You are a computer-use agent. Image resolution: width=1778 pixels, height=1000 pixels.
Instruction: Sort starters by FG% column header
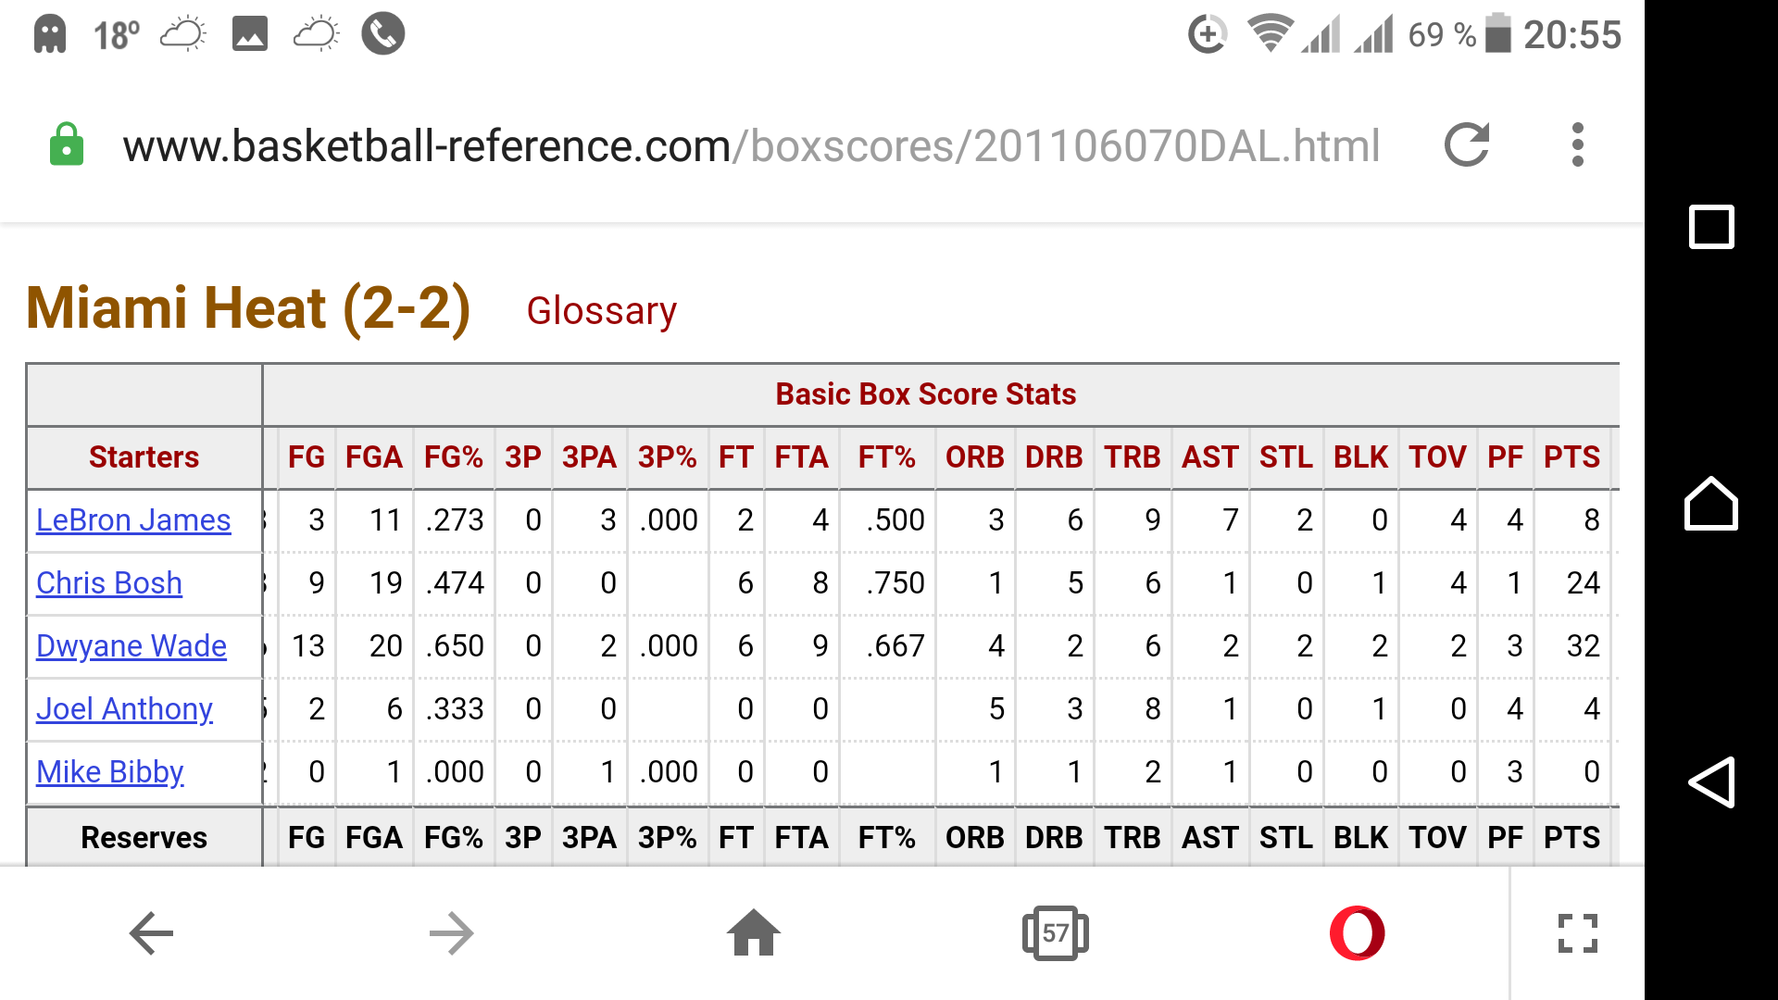(x=454, y=457)
